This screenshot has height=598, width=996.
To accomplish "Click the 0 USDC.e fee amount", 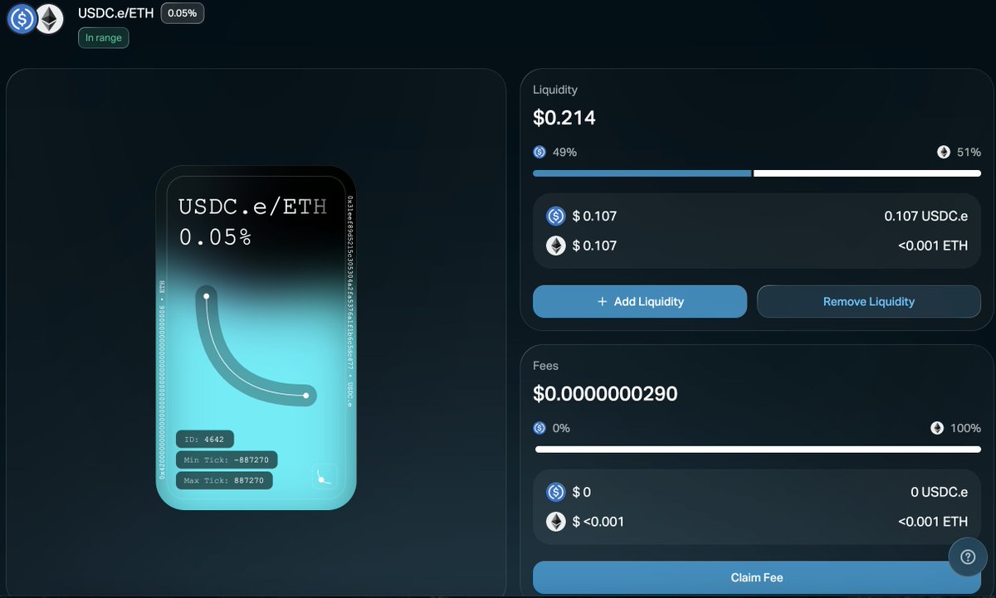I will [x=940, y=492].
